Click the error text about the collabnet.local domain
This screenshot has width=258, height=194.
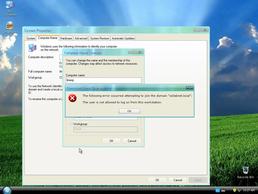[x=137, y=96]
